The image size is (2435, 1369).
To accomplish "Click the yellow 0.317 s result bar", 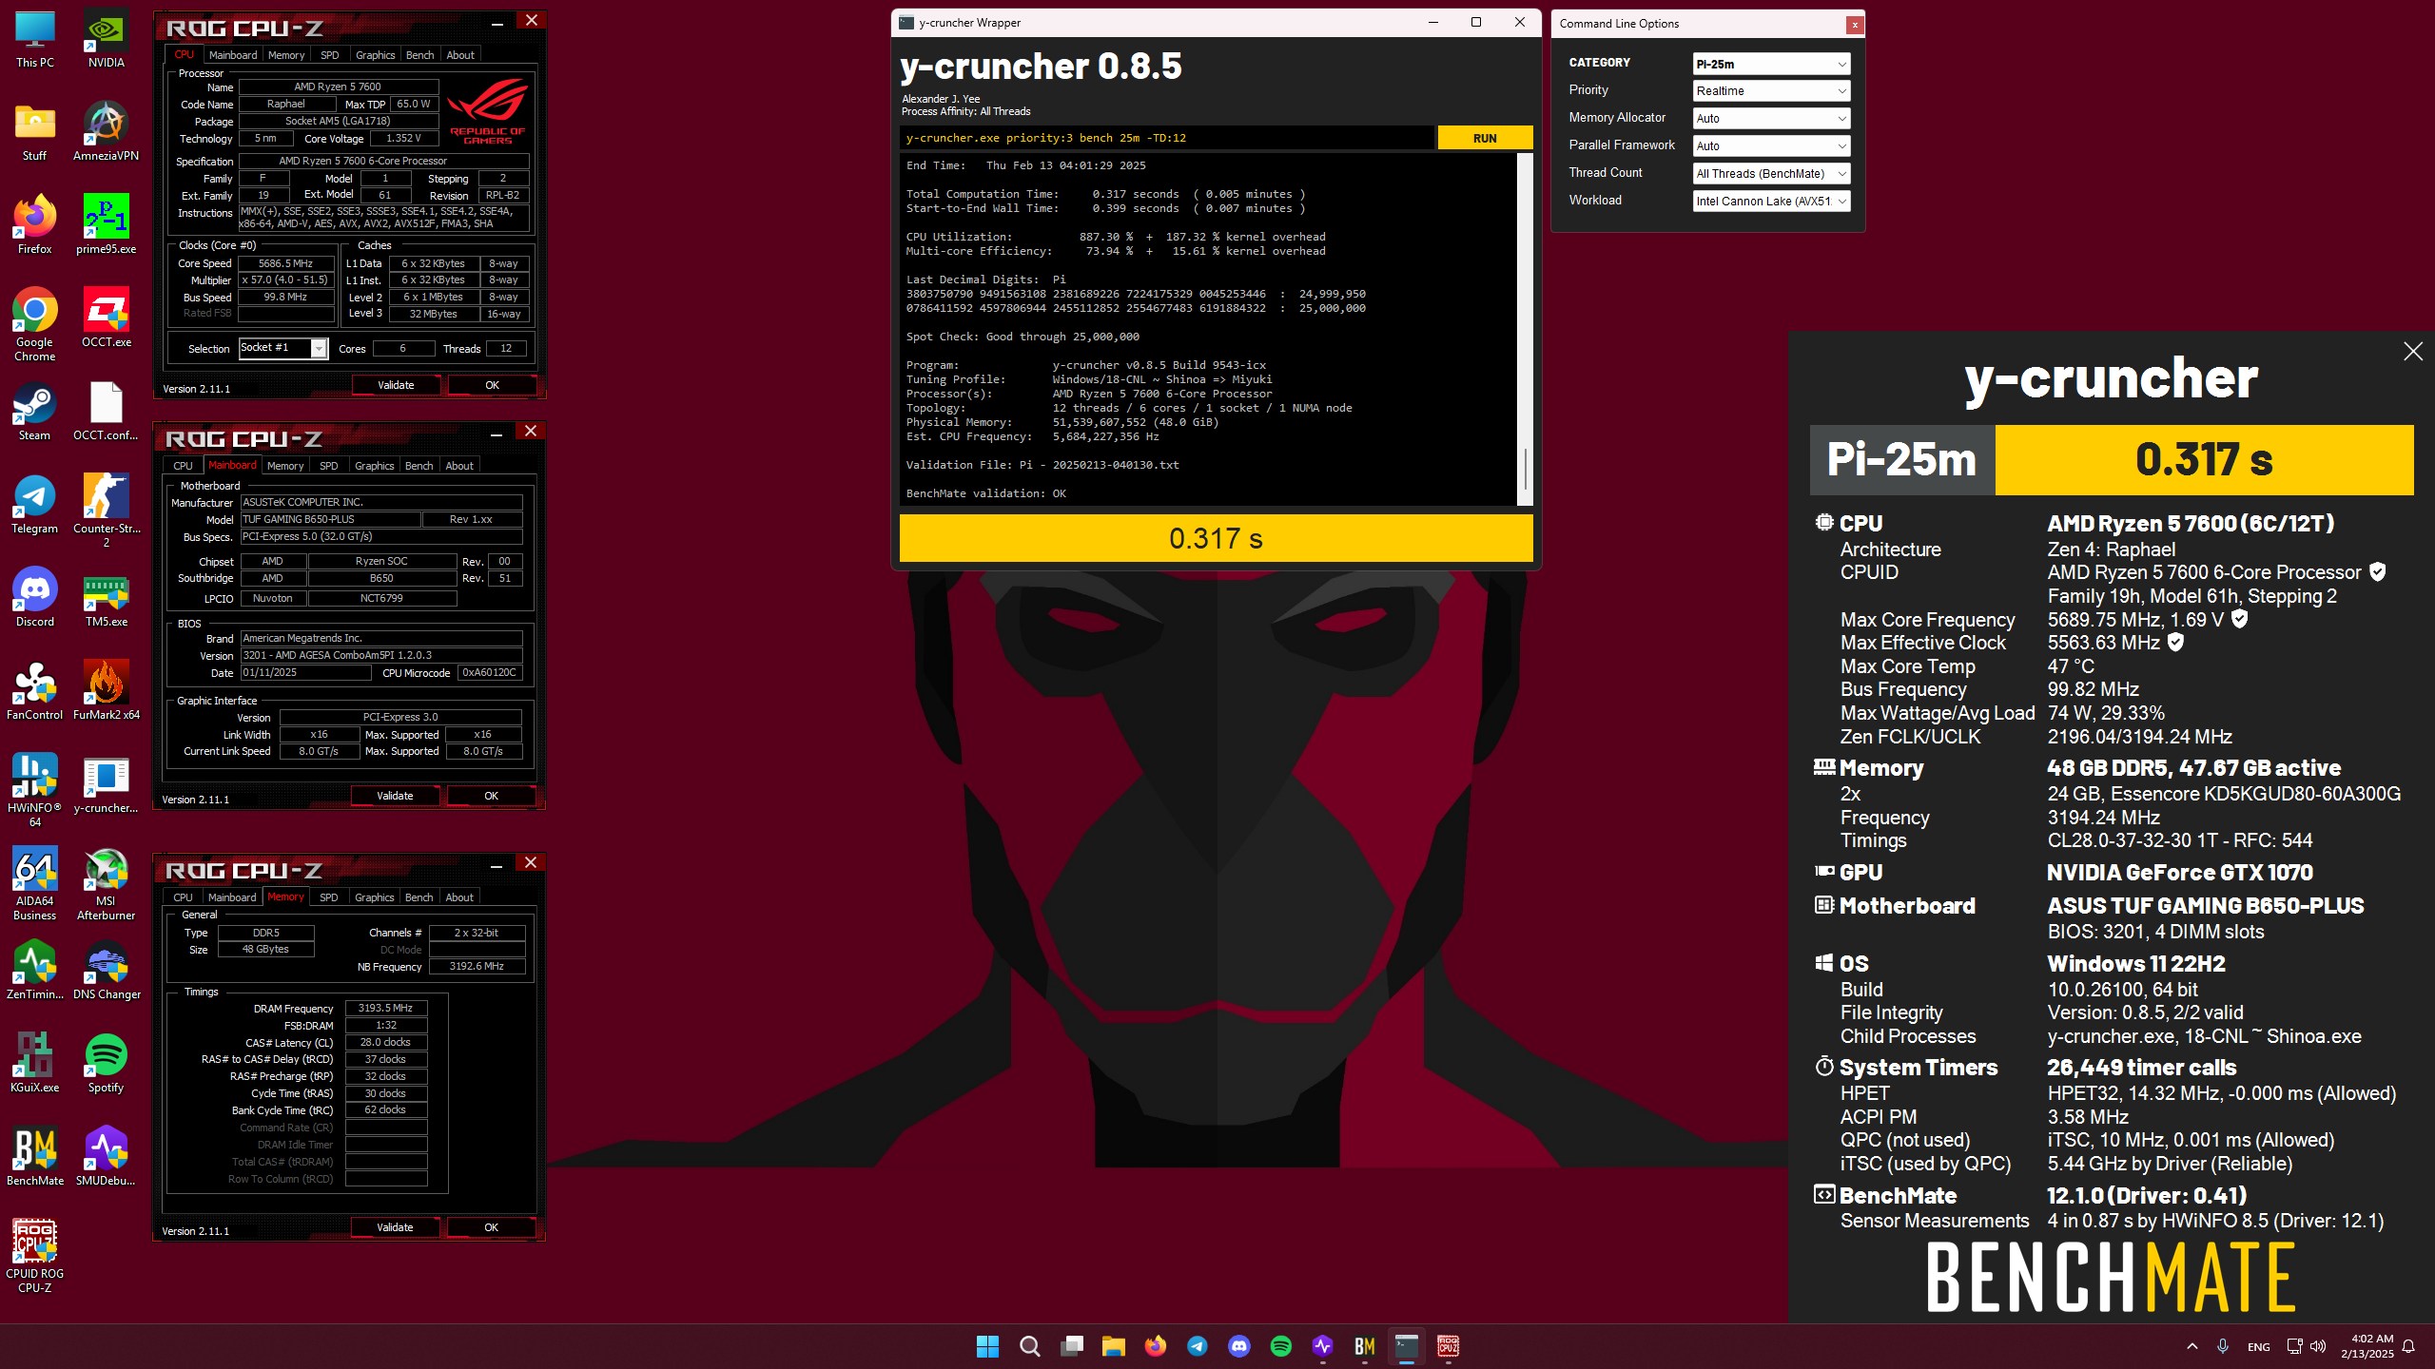I will [x=1216, y=539].
